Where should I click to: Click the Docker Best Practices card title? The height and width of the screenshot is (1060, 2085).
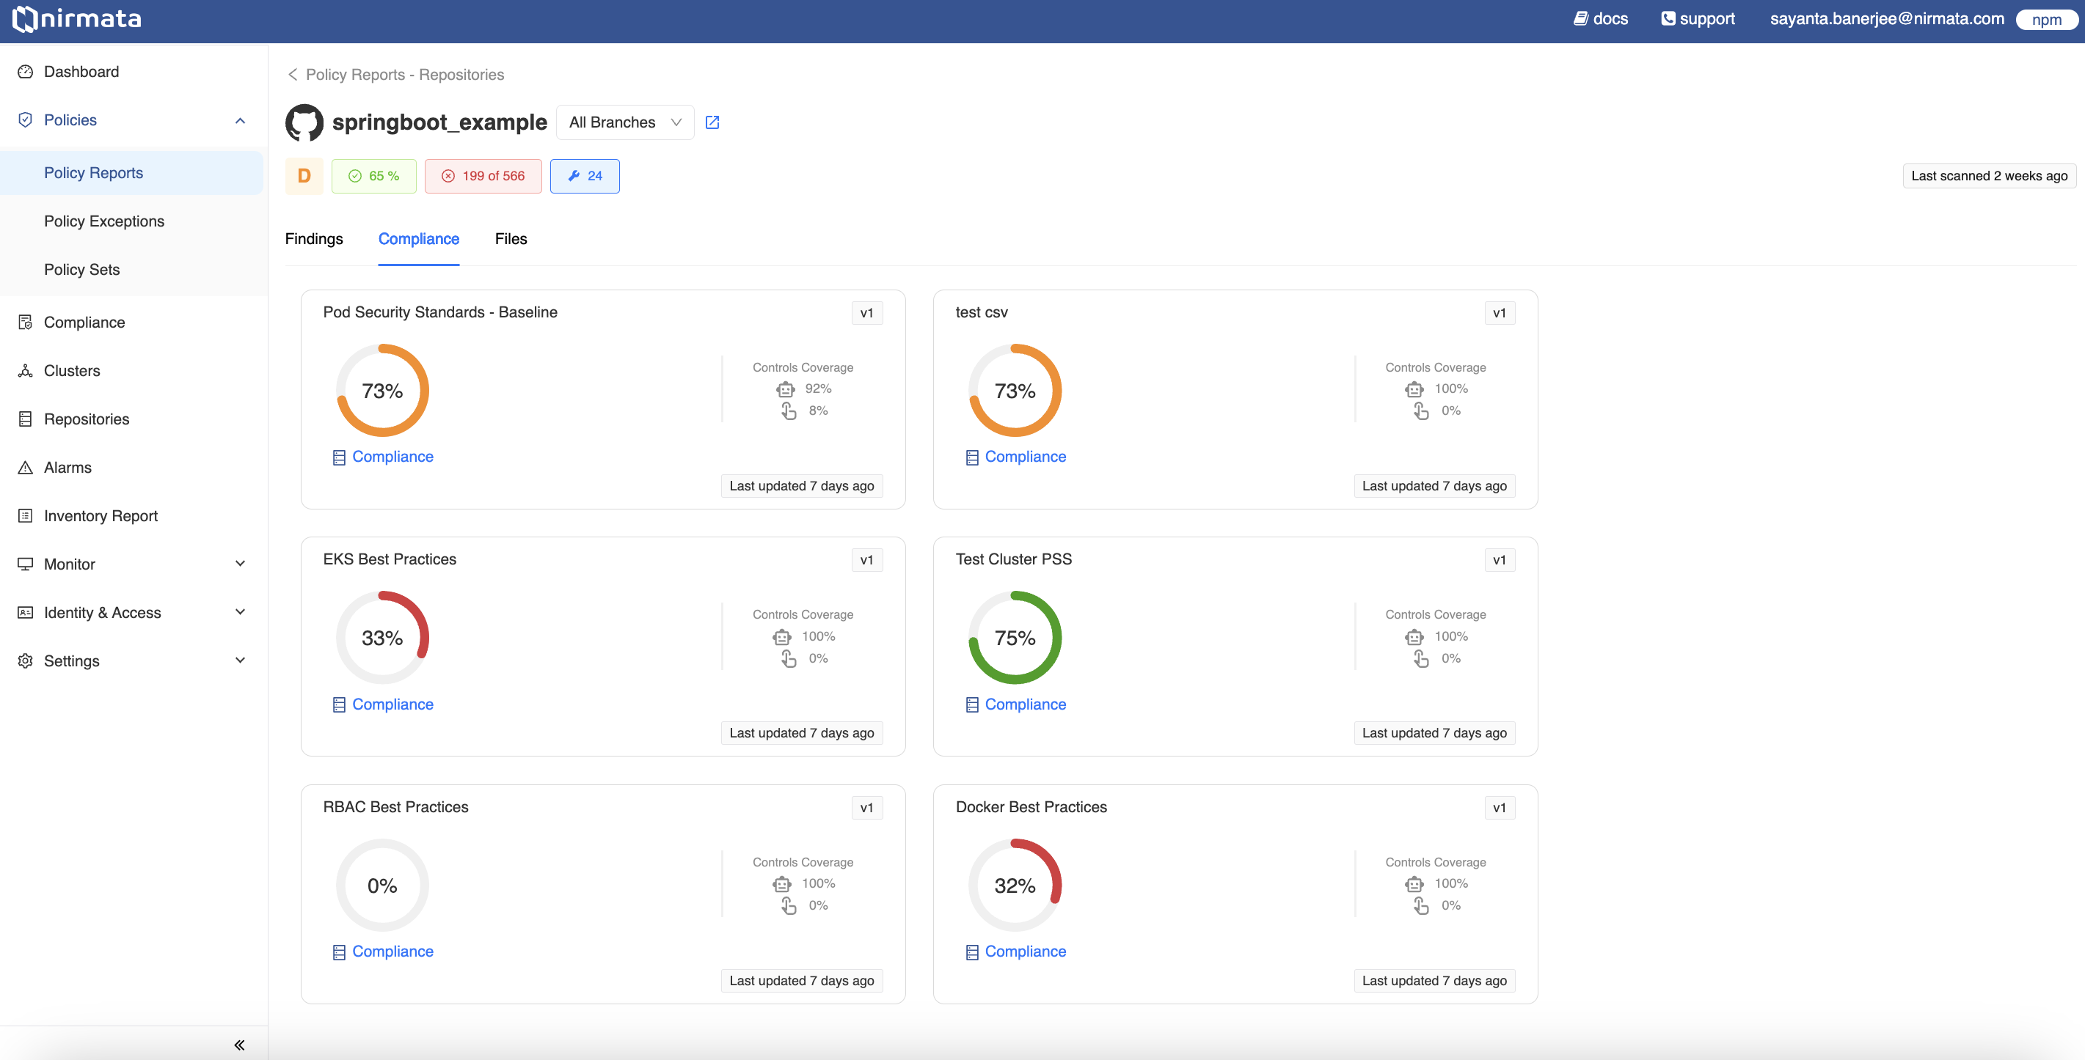1031,807
